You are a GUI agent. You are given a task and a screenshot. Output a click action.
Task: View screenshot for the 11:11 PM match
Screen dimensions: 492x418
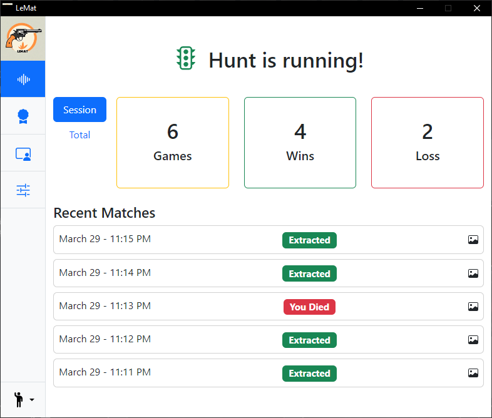coord(473,373)
